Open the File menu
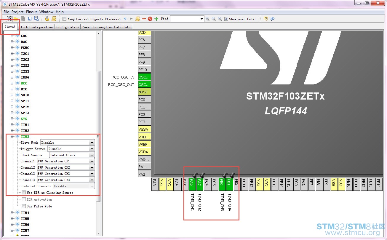 (x=7, y=12)
